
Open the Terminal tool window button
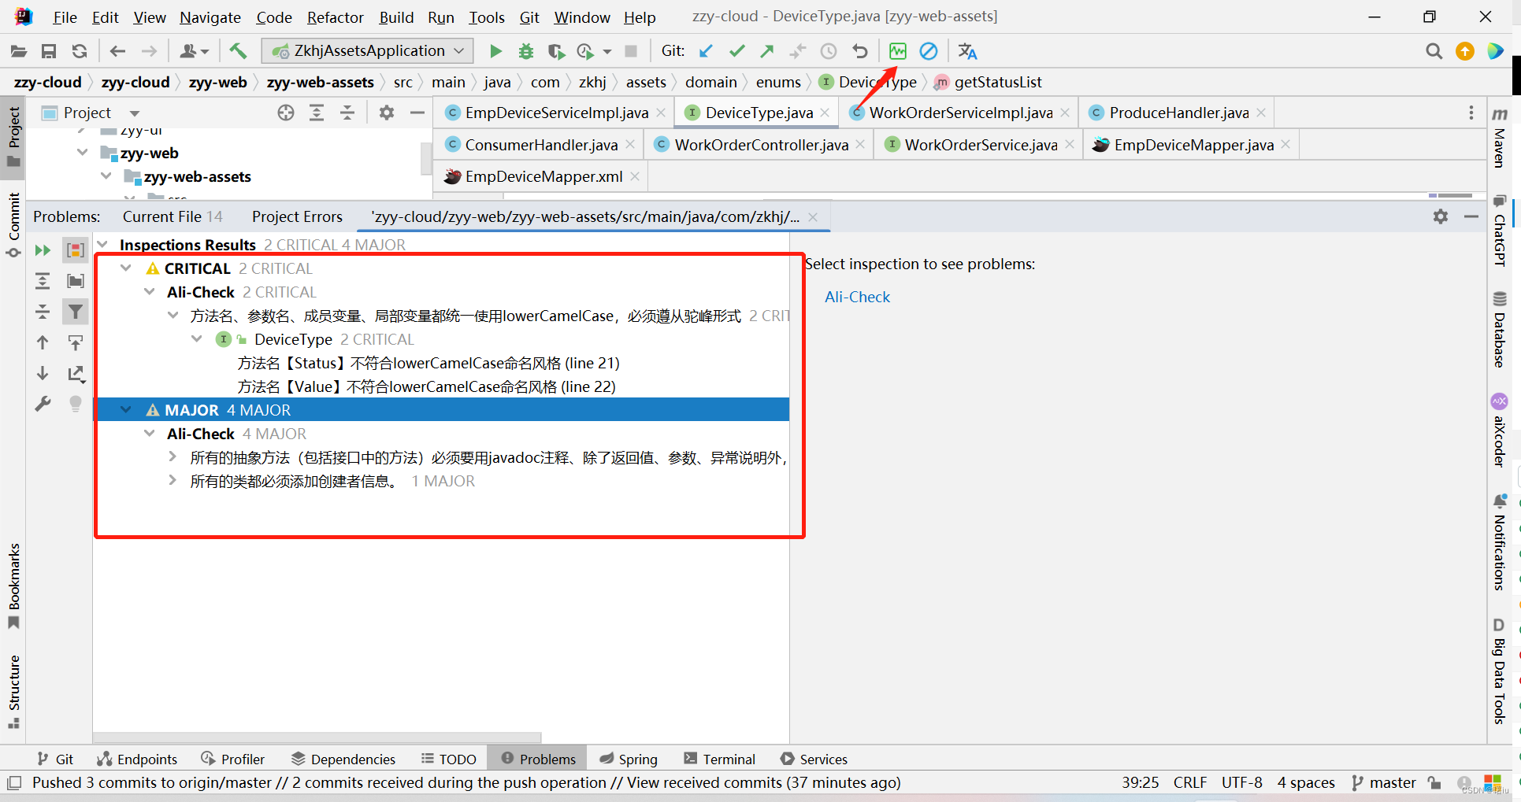720,759
